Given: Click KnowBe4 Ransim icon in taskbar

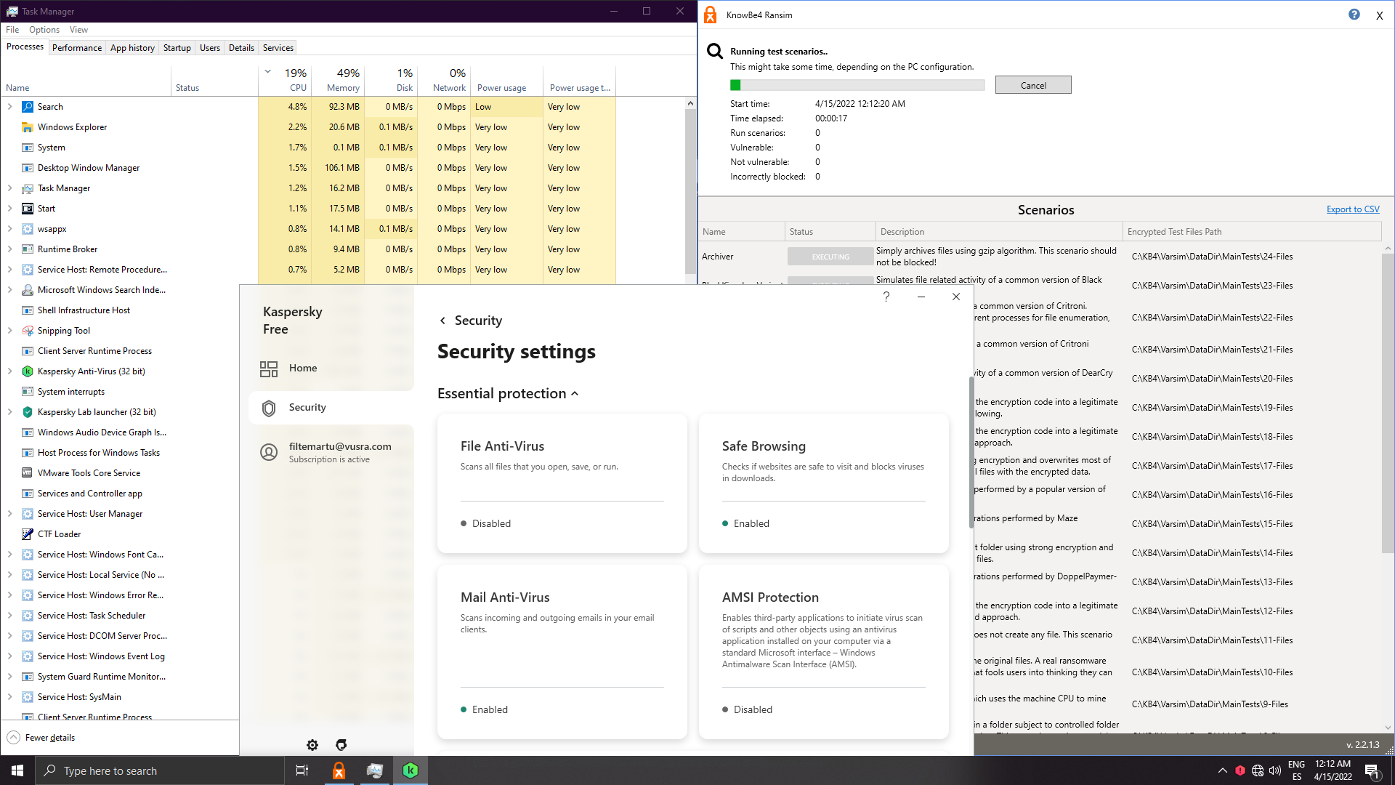Looking at the screenshot, I should 339,770.
